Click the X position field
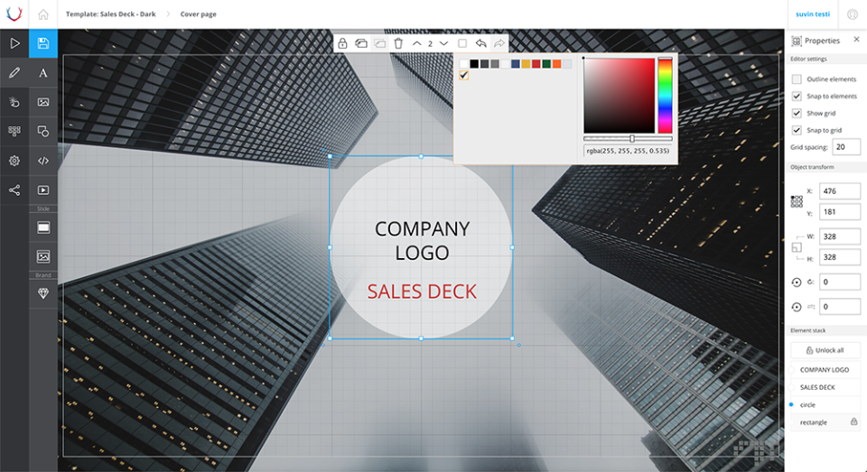 pyautogui.click(x=839, y=191)
